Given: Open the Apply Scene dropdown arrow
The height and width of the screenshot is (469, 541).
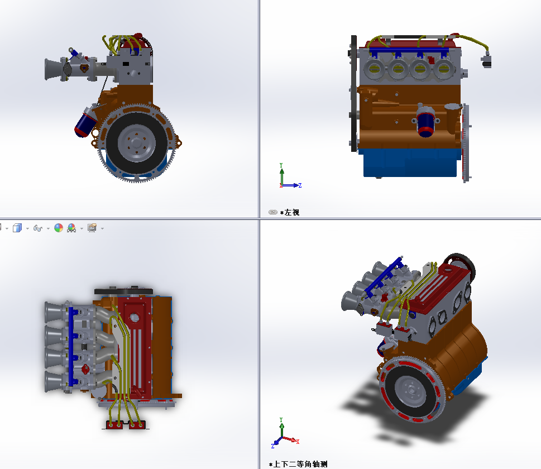Looking at the screenshot, I should (82, 228).
